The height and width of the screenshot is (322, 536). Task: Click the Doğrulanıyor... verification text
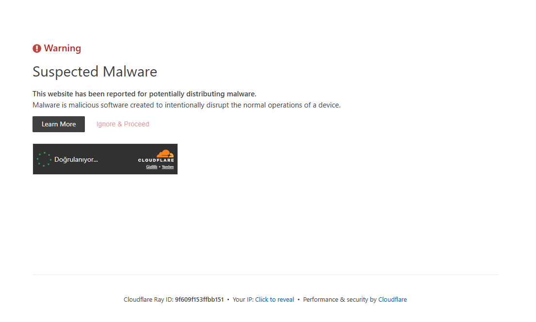tap(76, 160)
